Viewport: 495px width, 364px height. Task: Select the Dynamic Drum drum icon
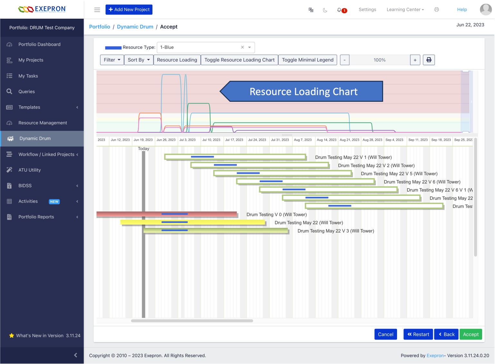click(10, 139)
